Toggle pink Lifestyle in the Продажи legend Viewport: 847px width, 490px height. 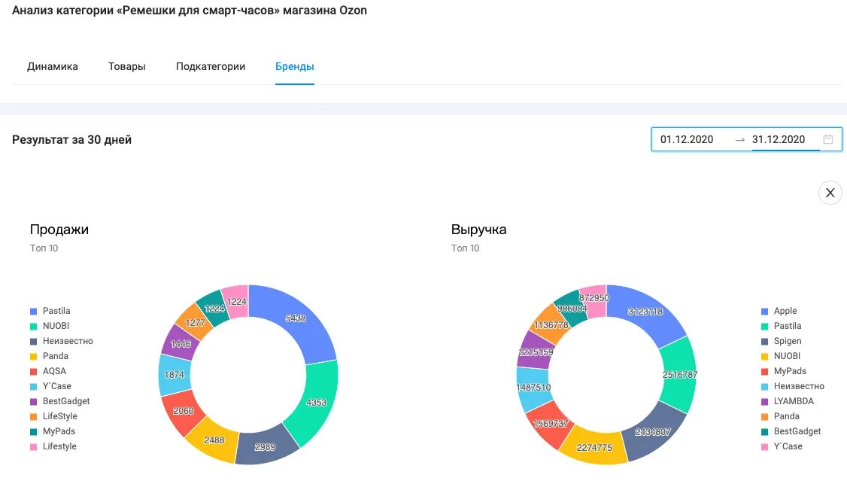tap(53, 447)
